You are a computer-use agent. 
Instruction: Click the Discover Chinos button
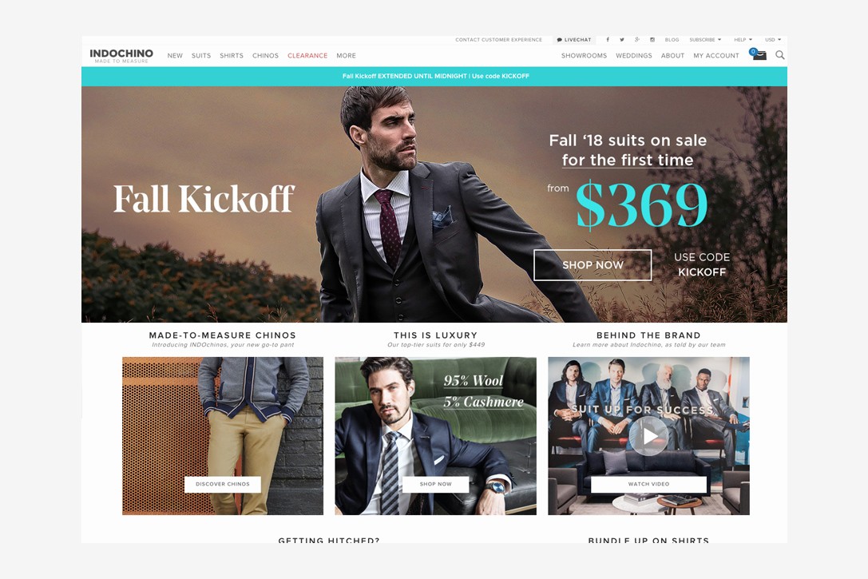pyautogui.click(x=223, y=484)
